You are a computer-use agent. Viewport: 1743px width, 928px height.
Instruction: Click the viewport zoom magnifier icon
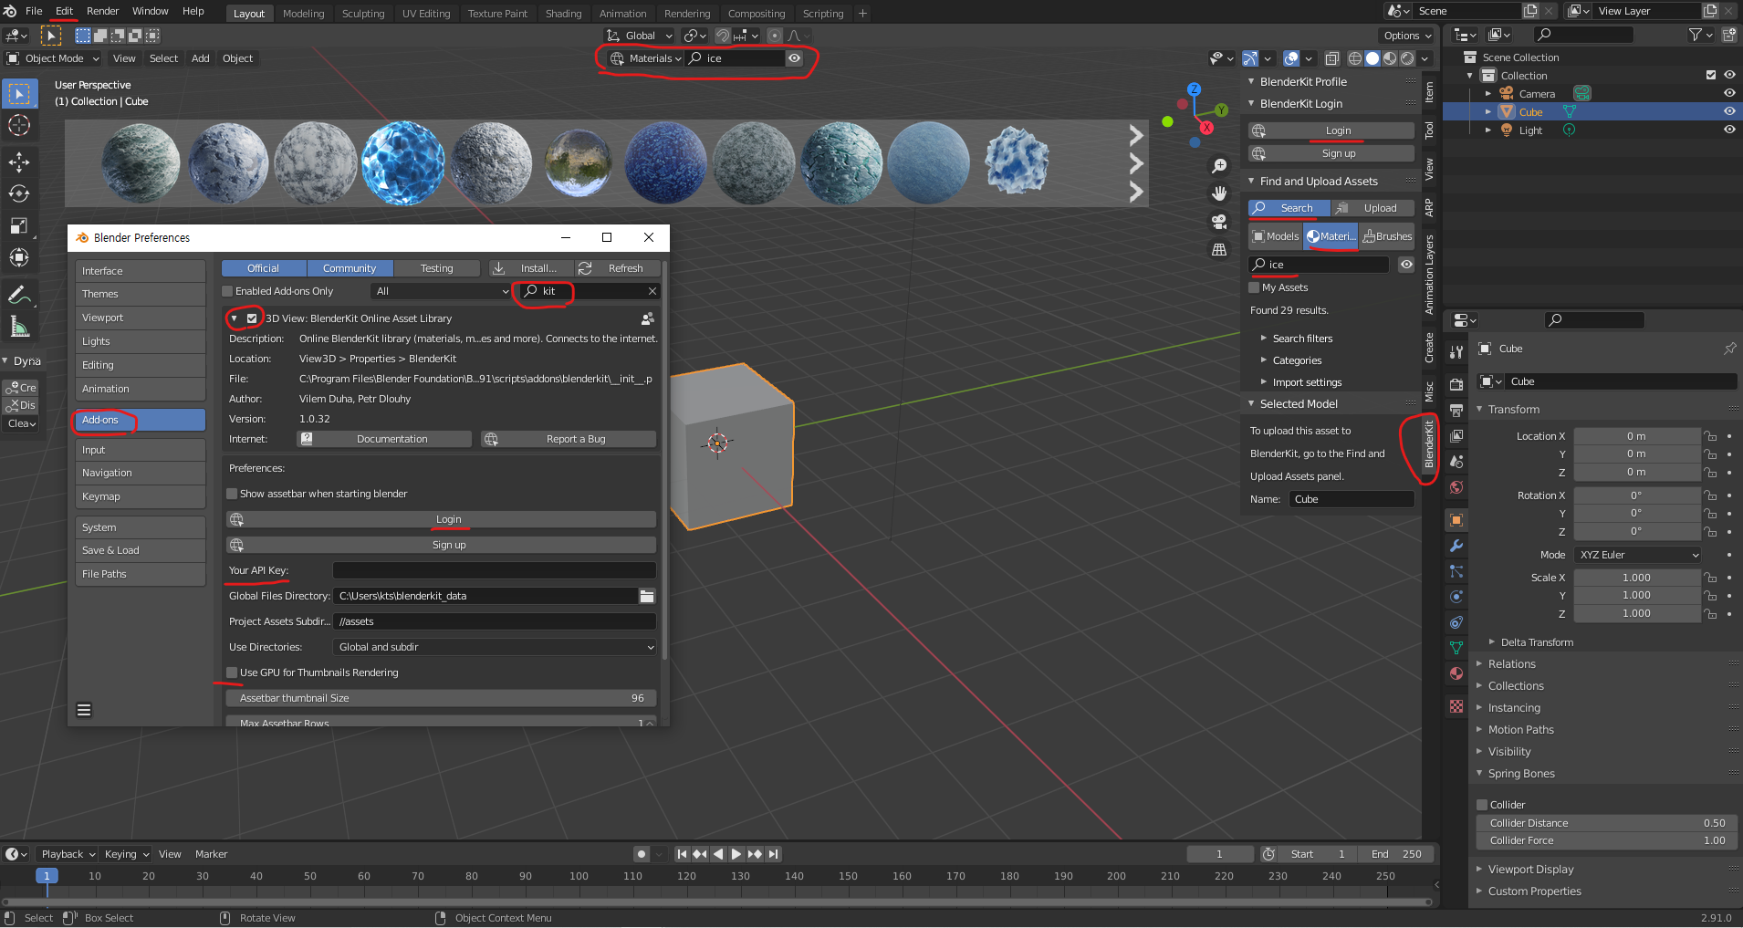pos(1219,166)
